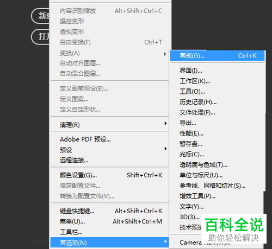Open 透明度与色域(T)... preferences
This screenshot has width=272, height=249.
[x=217, y=165]
